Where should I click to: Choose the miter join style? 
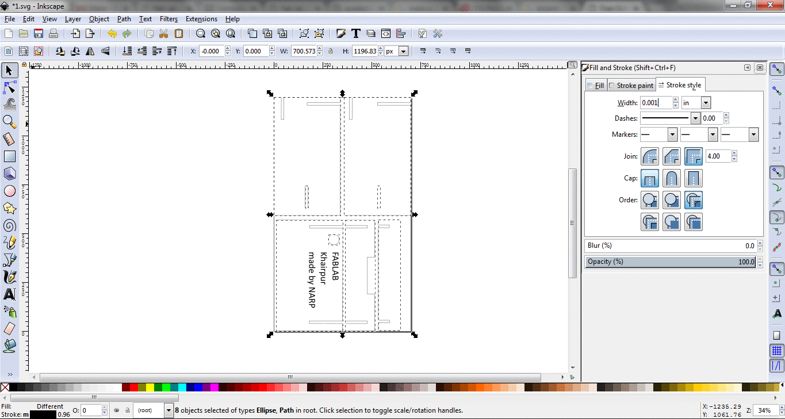coord(694,156)
